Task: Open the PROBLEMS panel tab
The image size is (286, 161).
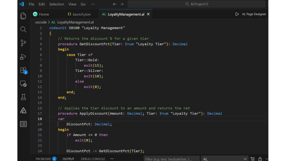Action: [x=46, y=159]
